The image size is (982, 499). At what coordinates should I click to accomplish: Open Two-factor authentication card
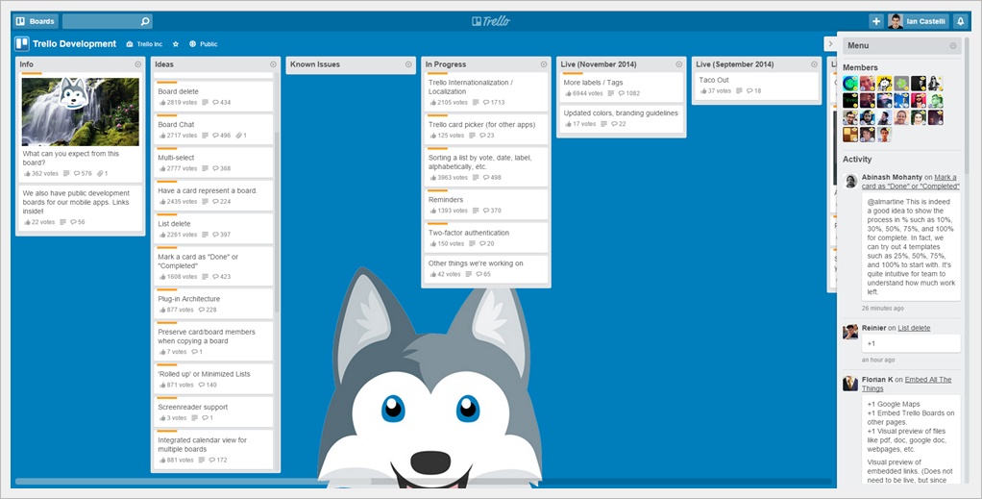coord(486,237)
